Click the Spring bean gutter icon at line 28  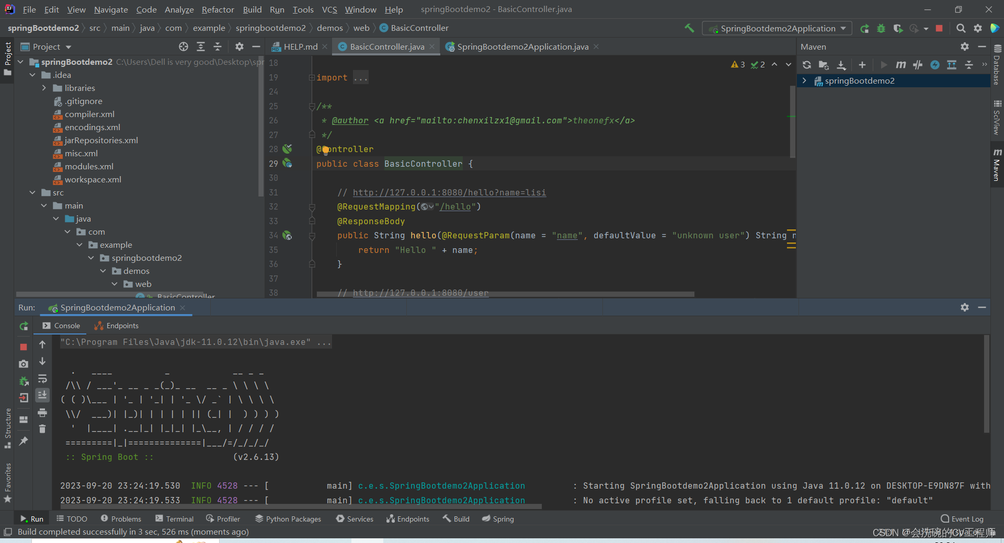click(287, 149)
